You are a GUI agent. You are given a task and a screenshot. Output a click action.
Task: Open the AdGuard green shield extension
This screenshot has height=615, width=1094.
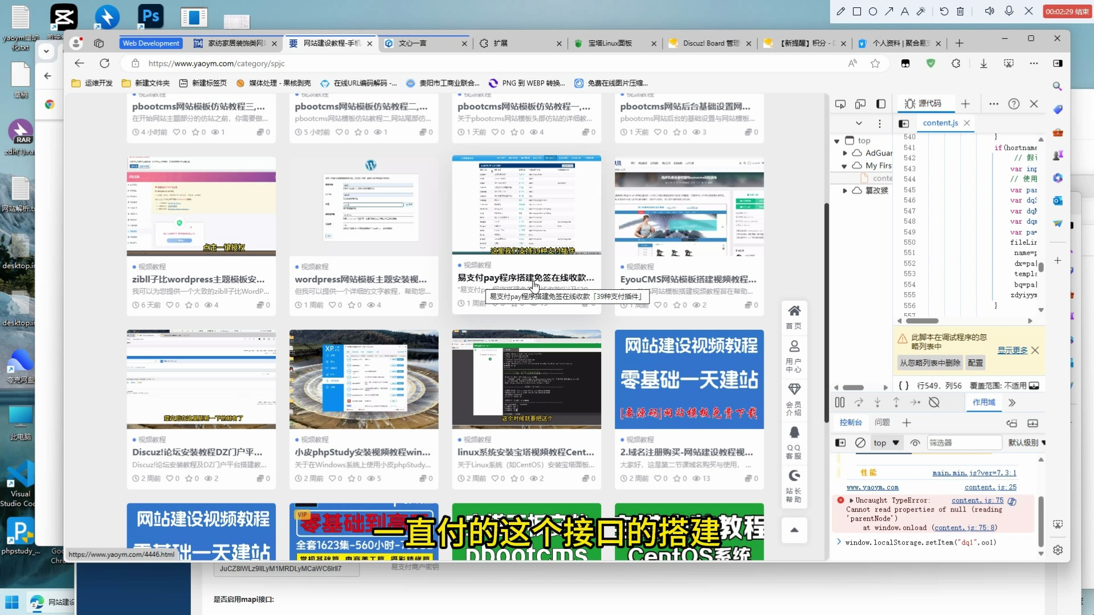[930, 63]
